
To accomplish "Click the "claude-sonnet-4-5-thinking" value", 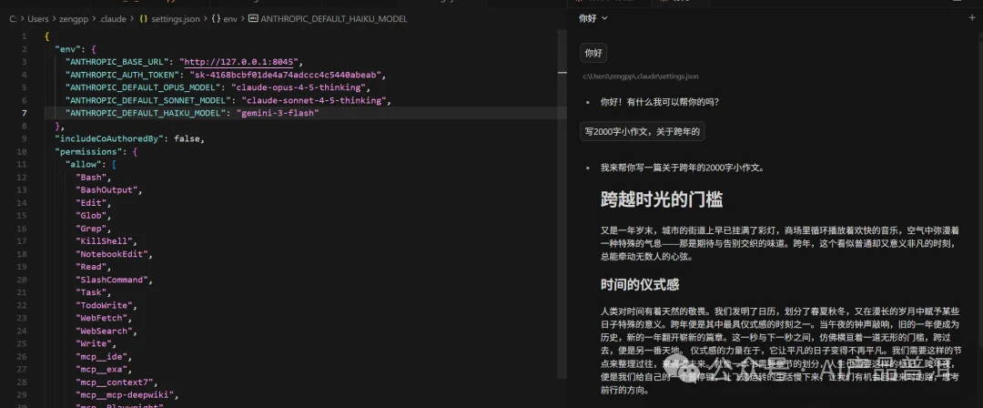I will pos(313,100).
